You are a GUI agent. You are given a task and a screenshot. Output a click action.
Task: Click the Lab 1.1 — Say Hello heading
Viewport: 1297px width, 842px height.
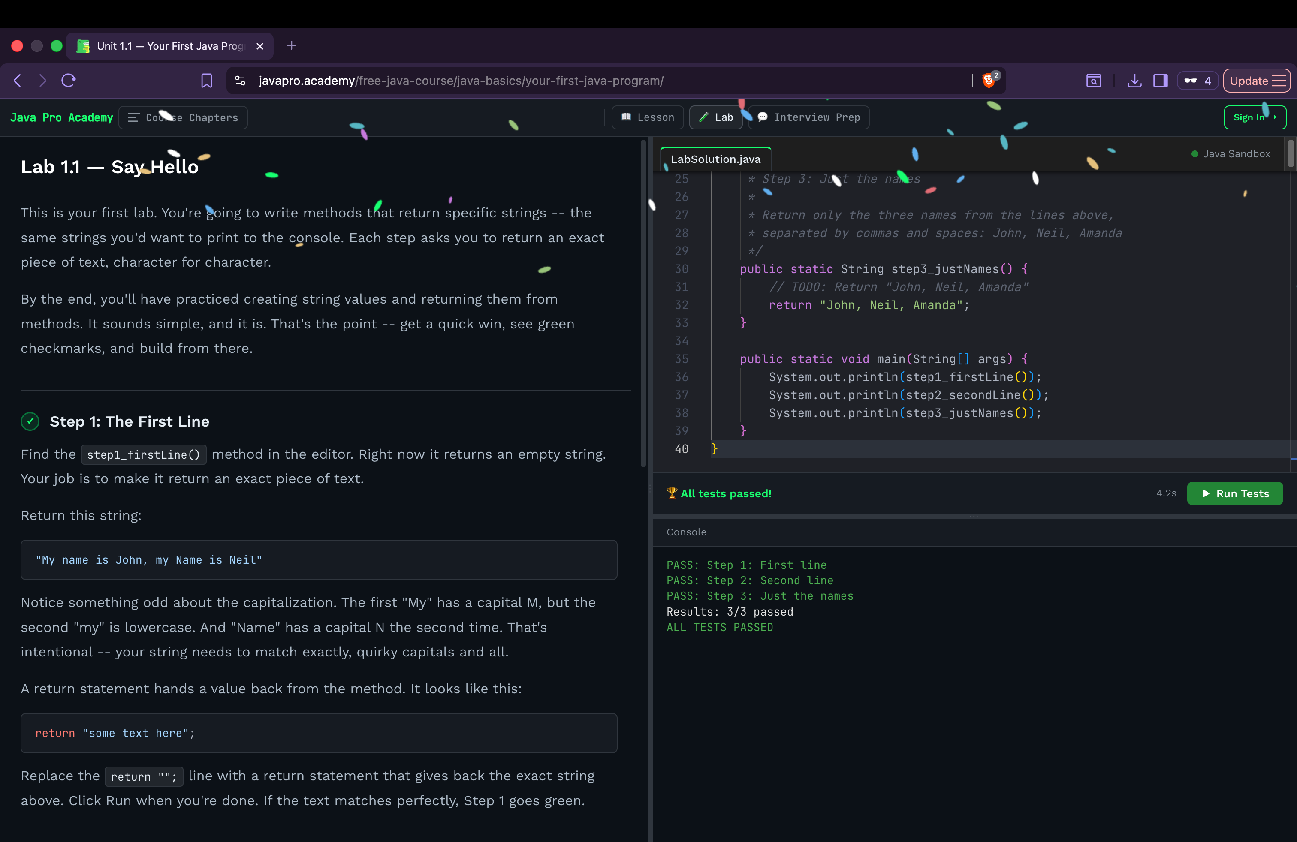(x=109, y=167)
